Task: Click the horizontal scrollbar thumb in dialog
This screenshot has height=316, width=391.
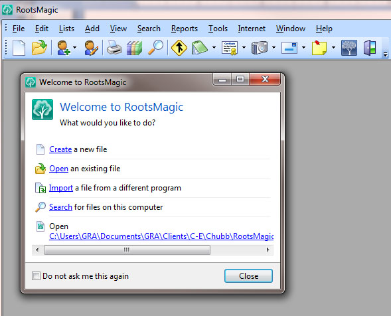Action: [127, 250]
